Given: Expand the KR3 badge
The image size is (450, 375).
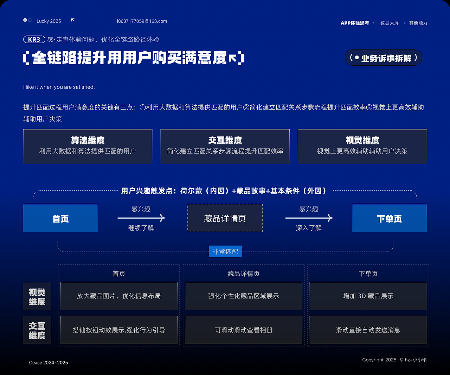Looking at the screenshot, I should click(34, 40).
